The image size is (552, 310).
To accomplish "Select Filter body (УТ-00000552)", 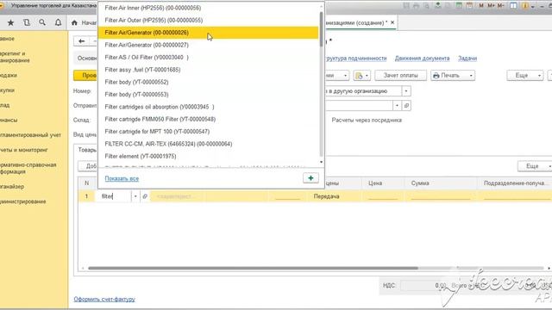I will [209, 82].
